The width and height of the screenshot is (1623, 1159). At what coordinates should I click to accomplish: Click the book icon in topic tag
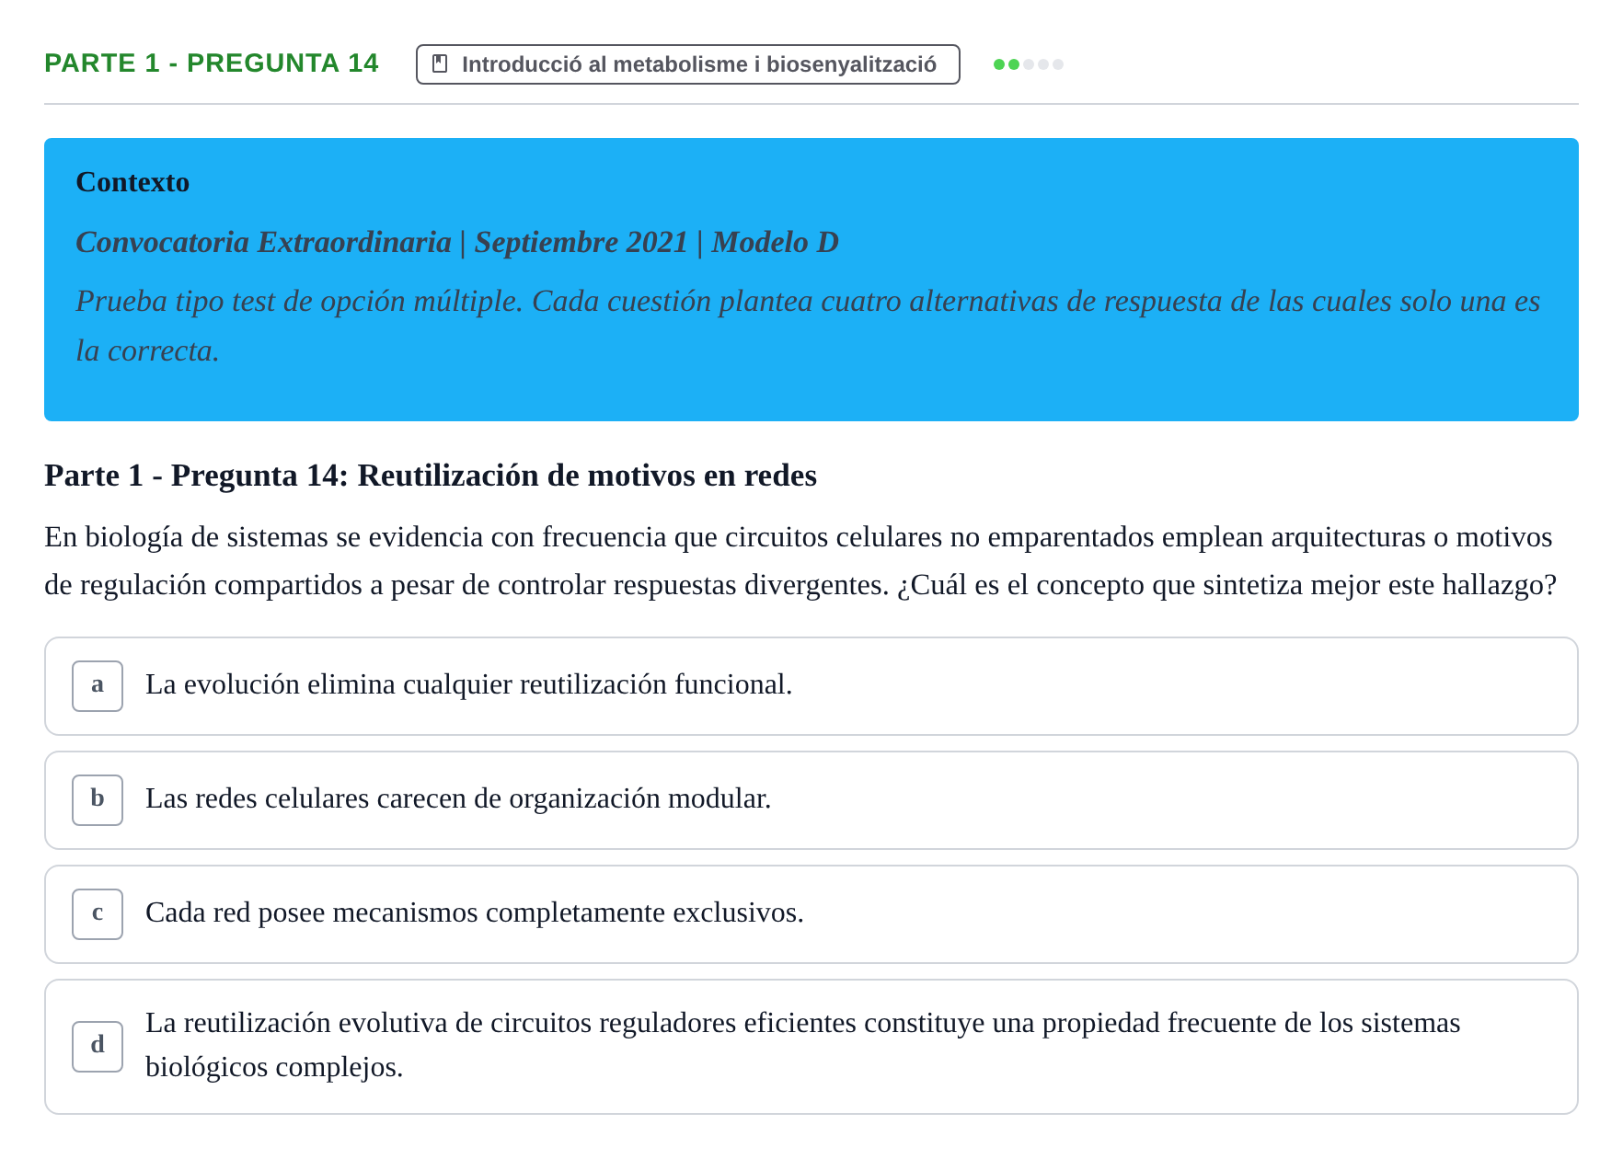[440, 64]
